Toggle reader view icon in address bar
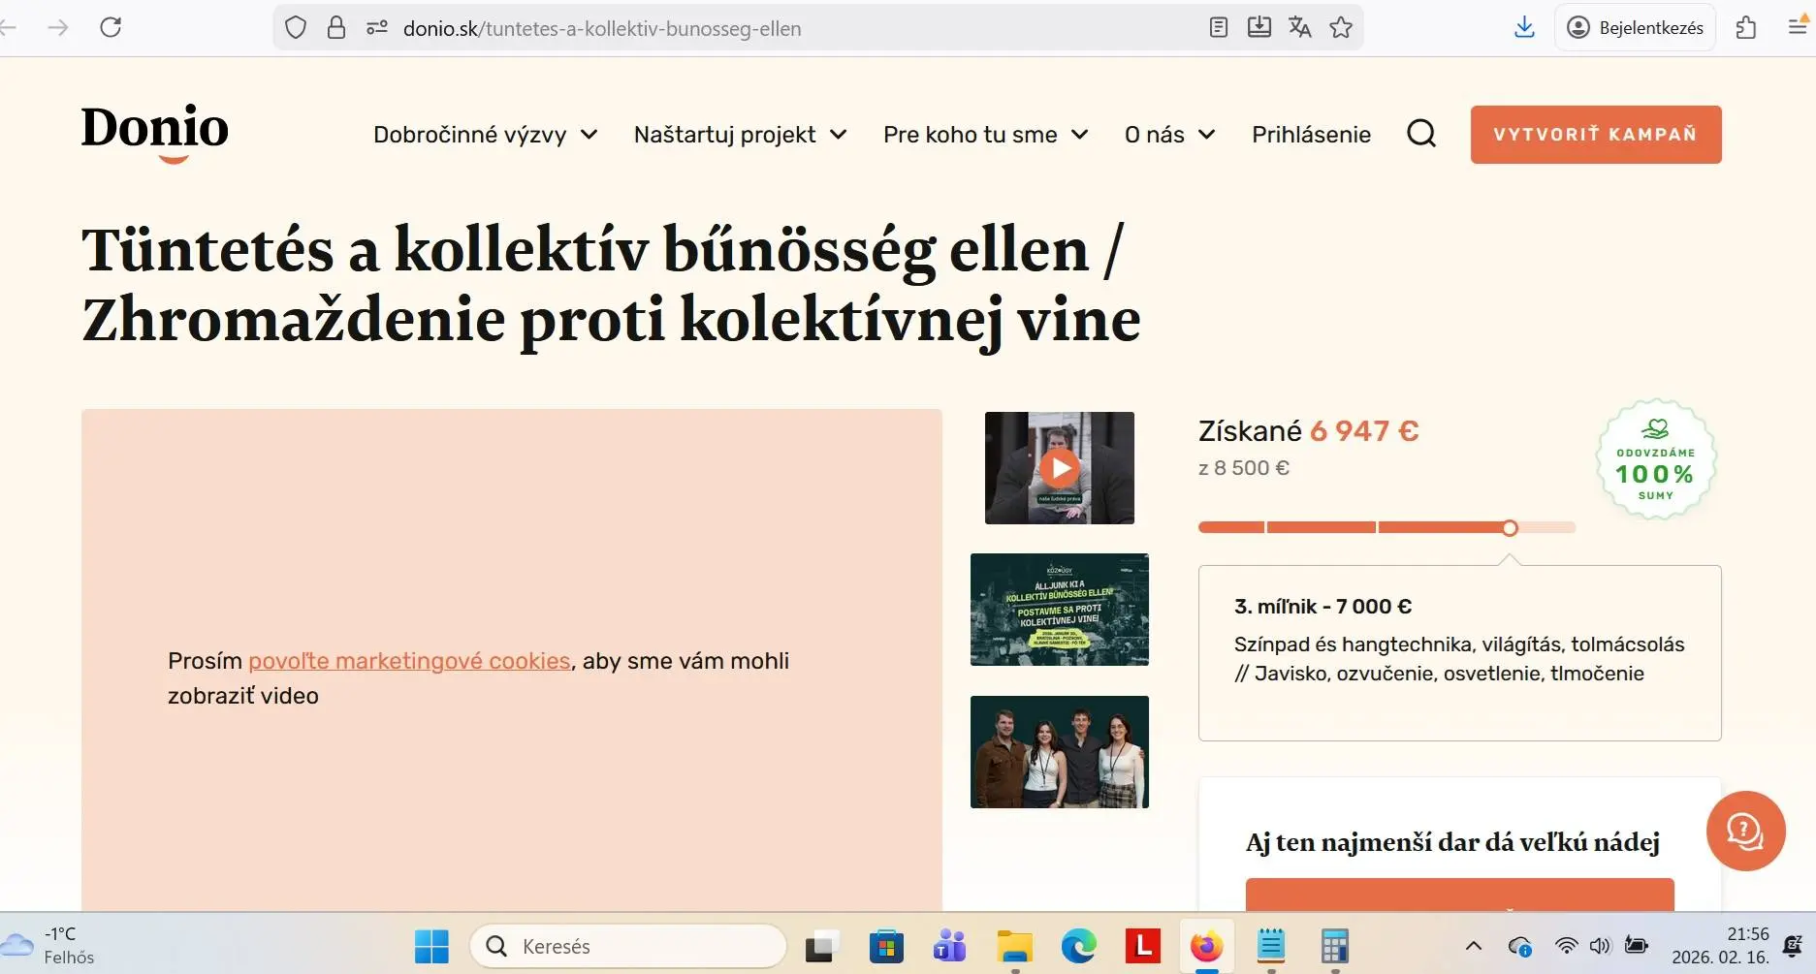Viewport: 1816px width, 974px height. pyautogui.click(x=1219, y=28)
